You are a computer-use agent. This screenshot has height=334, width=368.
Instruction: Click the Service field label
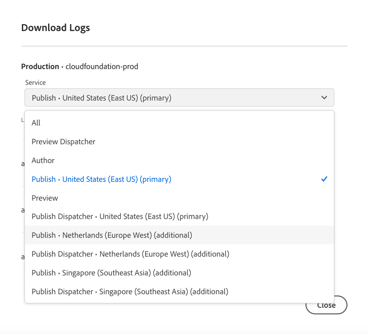click(35, 82)
